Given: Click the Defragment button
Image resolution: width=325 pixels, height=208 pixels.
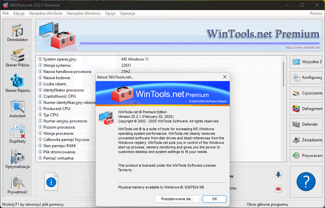Looking at the screenshot, I should (x=306, y=109).
